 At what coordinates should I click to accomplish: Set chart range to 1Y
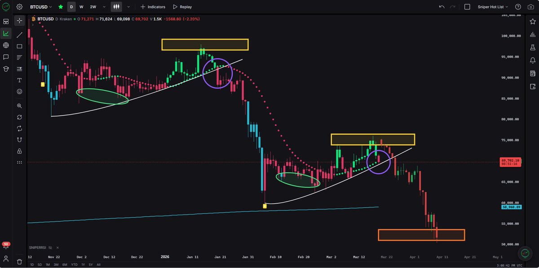point(83,264)
